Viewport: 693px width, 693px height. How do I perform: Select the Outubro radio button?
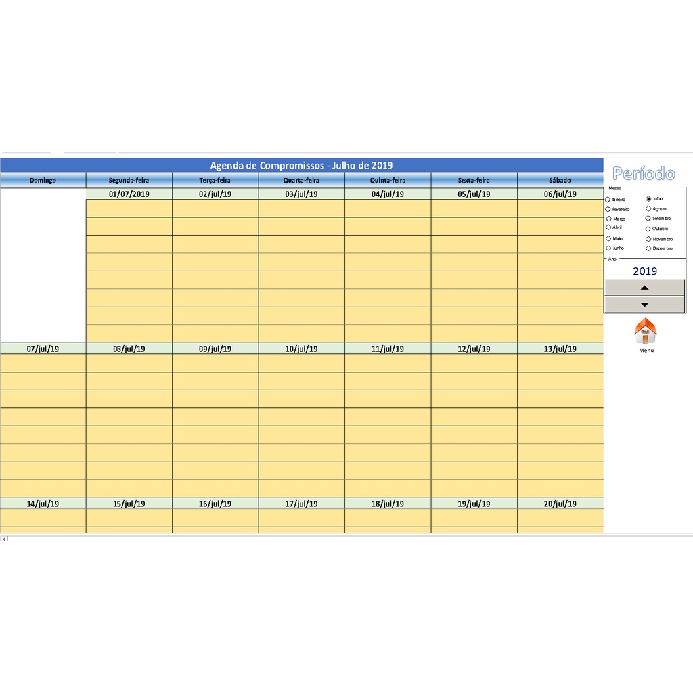[x=648, y=229]
